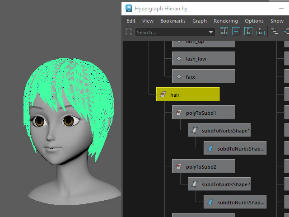Click the Frame Branch toolbar icon
The width and height of the screenshot is (289, 217).
coord(261,32)
